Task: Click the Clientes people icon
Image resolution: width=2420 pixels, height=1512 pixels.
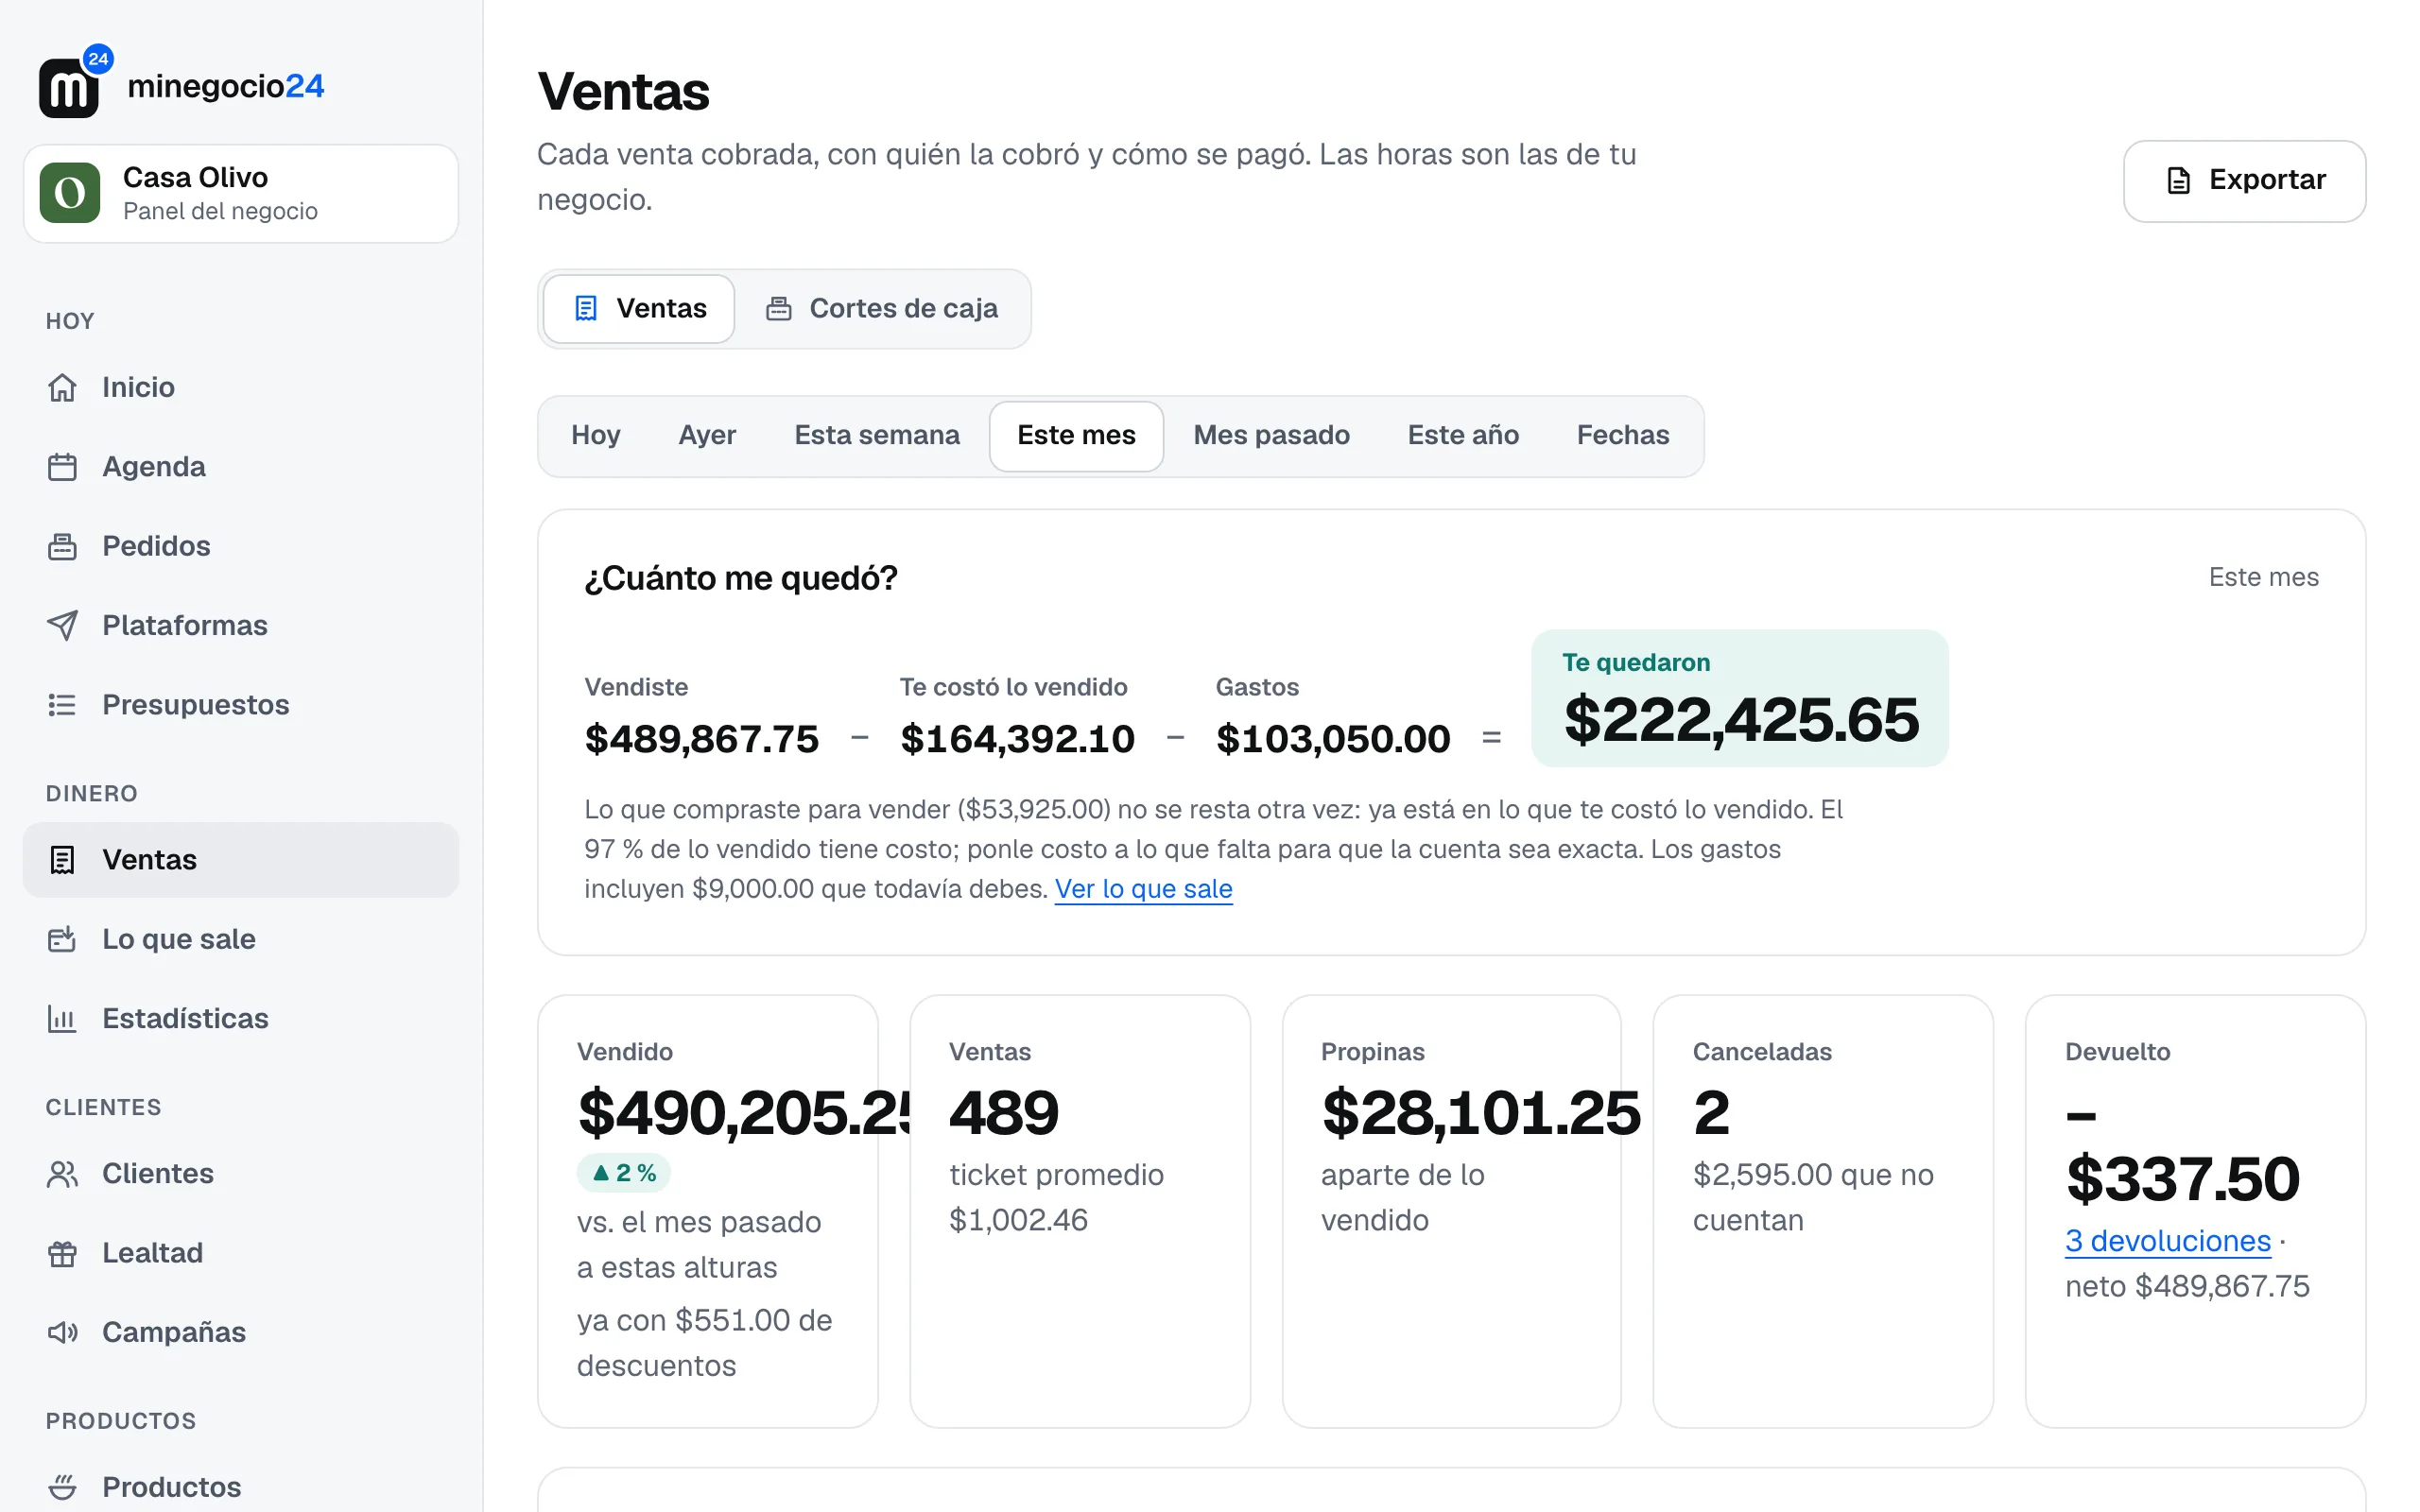Action: point(62,1174)
